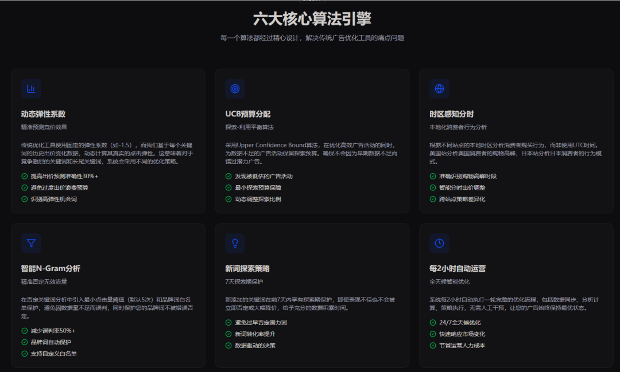Select the UCB预算分配 card heading

247,114
